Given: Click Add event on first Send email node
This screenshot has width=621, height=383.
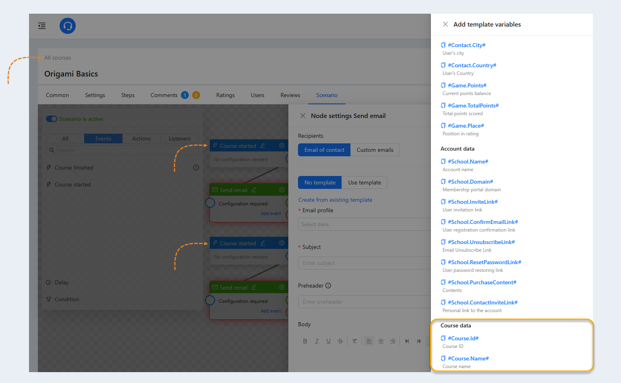Looking at the screenshot, I should tap(271, 213).
